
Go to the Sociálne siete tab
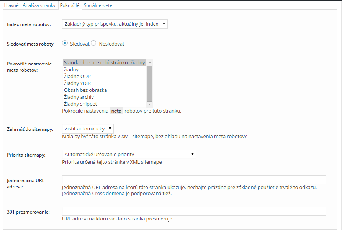click(98, 5)
